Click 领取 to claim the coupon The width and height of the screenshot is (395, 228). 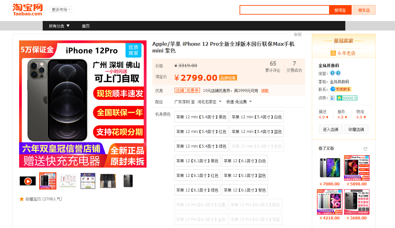click(265, 91)
